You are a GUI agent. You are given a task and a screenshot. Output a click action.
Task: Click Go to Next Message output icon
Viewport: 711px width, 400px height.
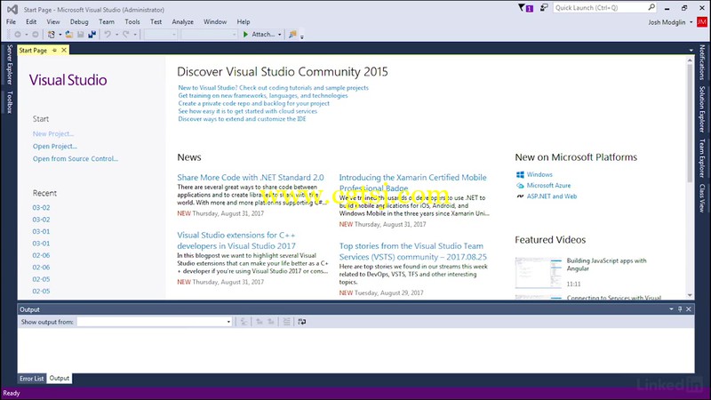click(x=271, y=322)
